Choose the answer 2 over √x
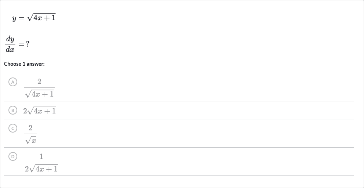The height and width of the screenshot is (188, 364). coord(30,134)
